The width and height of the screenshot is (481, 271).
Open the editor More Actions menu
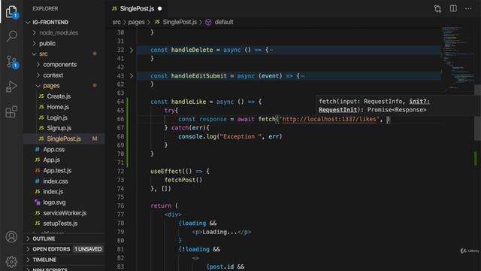tap(468, 8)
